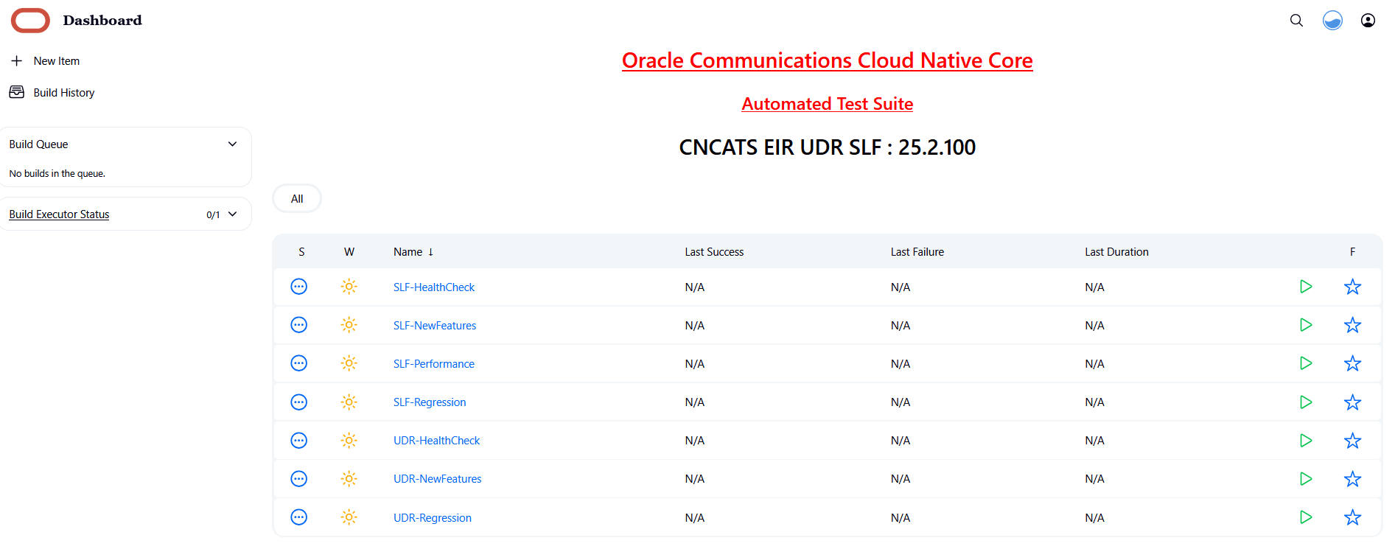The image size is (1395, 549).
Task: Click the weather sun icon for SLF-Performance
Action: point(349,363)
